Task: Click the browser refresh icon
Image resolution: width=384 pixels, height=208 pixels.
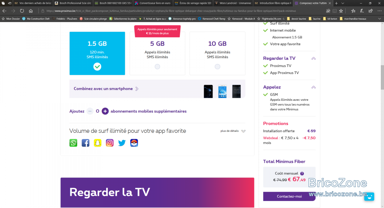Action: pos(22,11)
